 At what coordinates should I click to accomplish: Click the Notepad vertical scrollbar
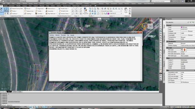click(x=141, y=58)
